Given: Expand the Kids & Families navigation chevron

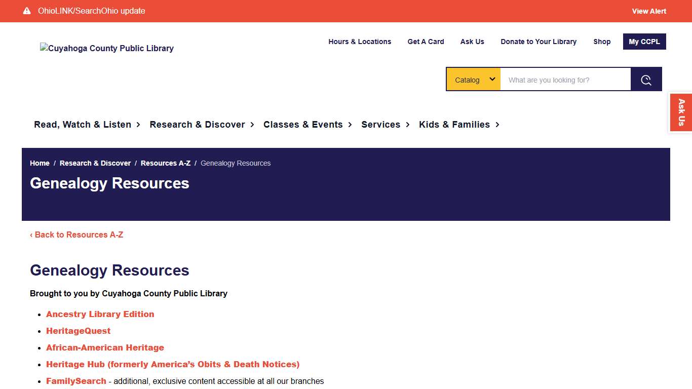Looking at the screenshot, I should pyautogui.click(x=497, y=125).
